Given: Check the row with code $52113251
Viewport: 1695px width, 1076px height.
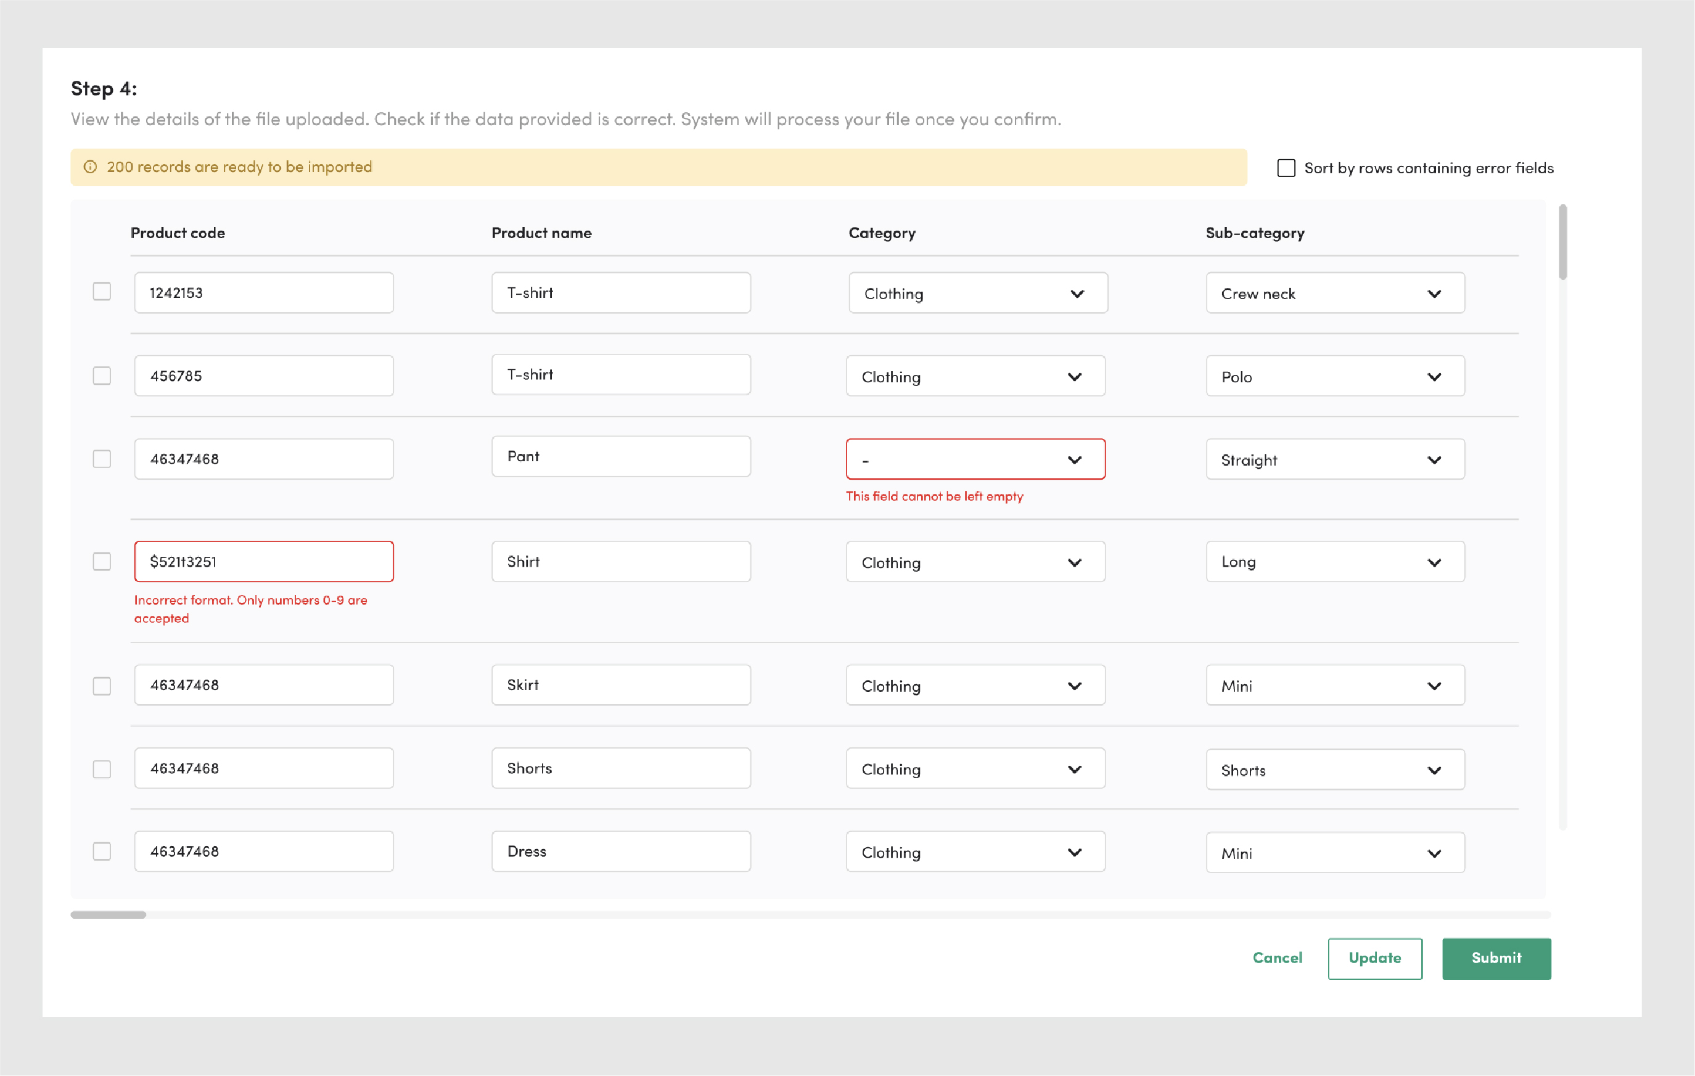Looking at the screenshot, I should (102, 562).
